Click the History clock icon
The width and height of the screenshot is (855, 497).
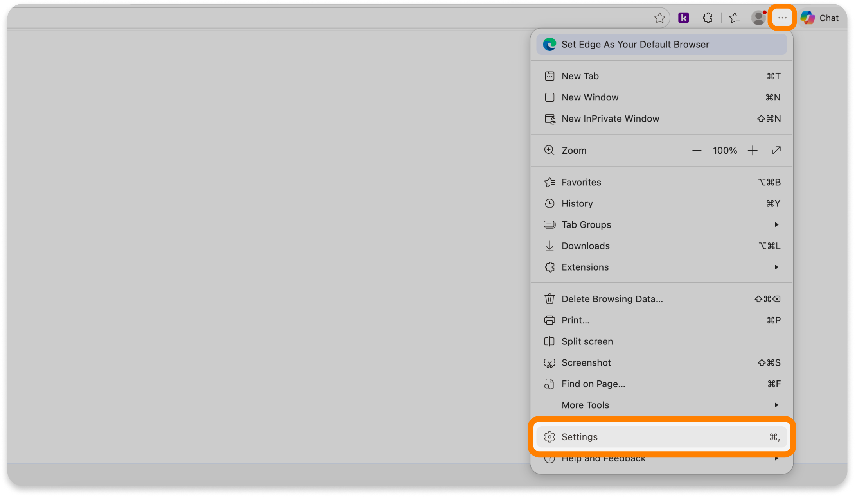click(x=550, y=203)
